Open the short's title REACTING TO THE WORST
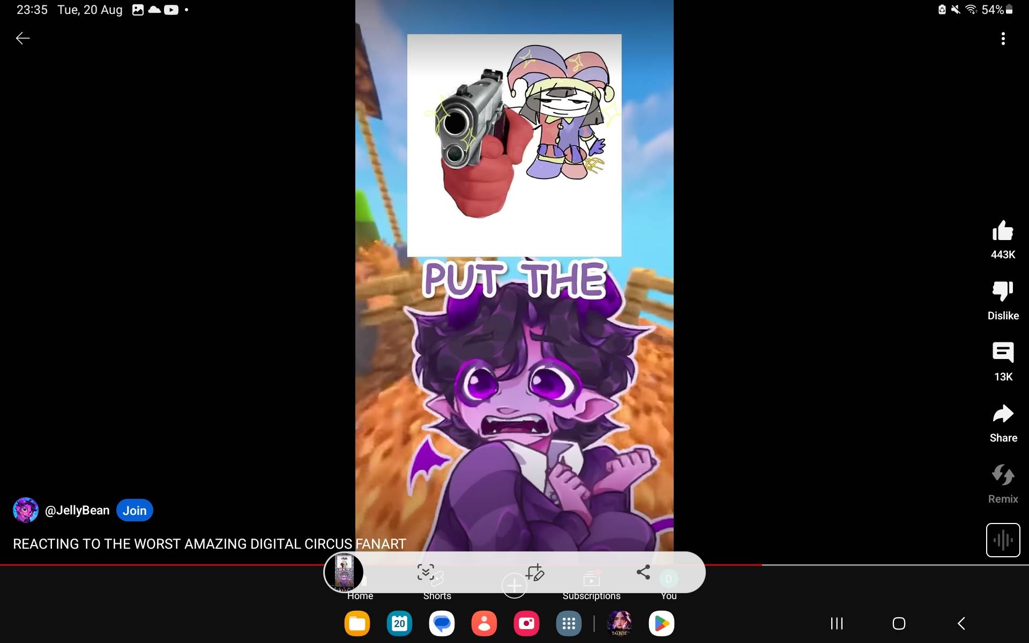Image resolution: width=1029 pixels, height=643 pixels. (210, 544)
